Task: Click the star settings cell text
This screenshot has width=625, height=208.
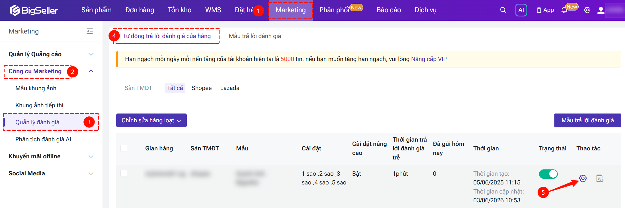Action: coord(324,178)
